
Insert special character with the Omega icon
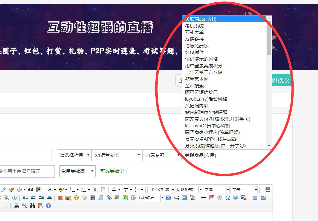point(228,198)
